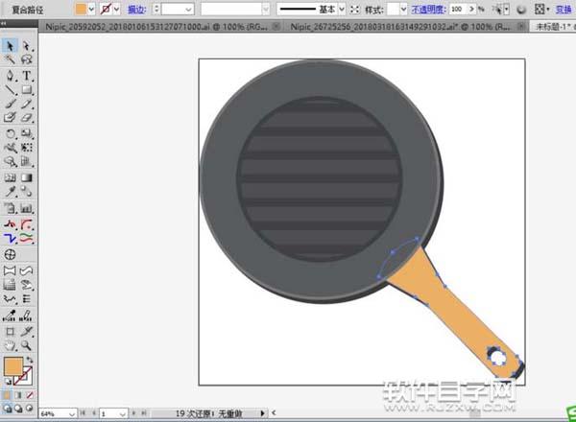Pick the Magic Wand tool

pos(10,59)
